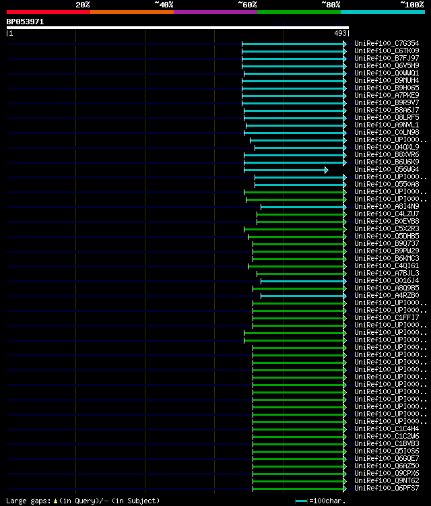This screenshot has width=431, height=506.
Task: Select the UniRef100_C4QI61 label
Action: tap(387, 266)
